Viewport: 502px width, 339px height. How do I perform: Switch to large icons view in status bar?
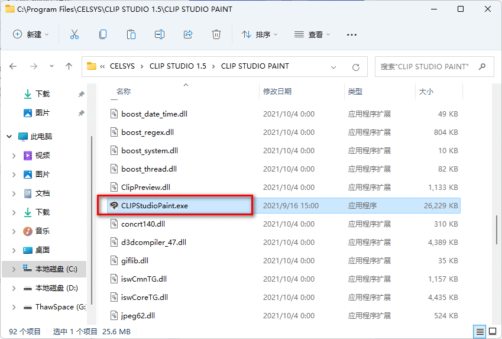[492, 331]
